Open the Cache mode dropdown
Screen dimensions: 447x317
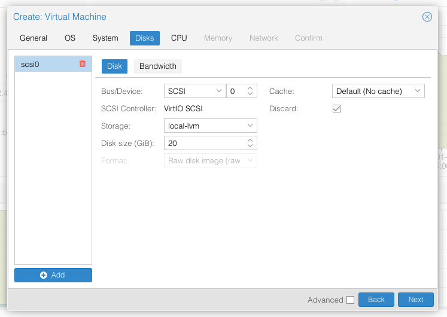point(378,91)
